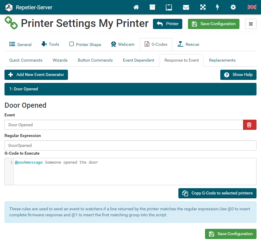Click the tablet display icon
Image resolution: width=261 pixels, height=248 pixels.
click(x=169, y=7)
